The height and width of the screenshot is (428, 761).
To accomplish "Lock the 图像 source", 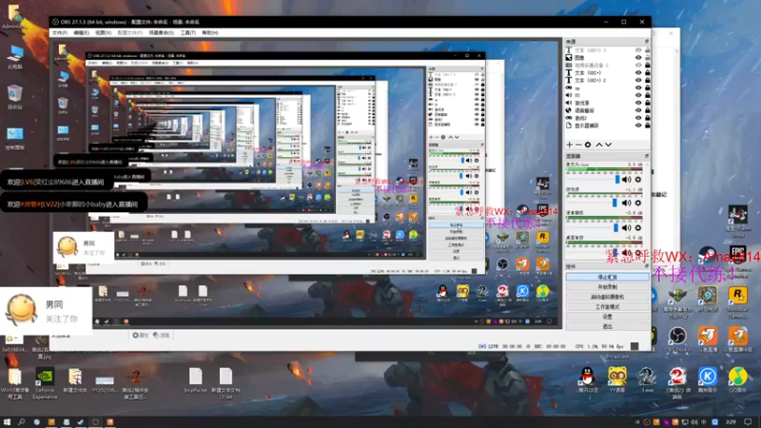I will coord(648,58).
